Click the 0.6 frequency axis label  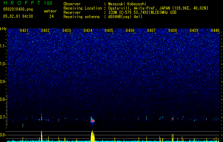click(3, 135)
